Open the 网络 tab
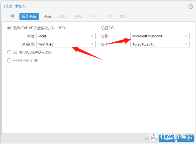The width and height of the screenshot is (196, 144). click(108, 16)
